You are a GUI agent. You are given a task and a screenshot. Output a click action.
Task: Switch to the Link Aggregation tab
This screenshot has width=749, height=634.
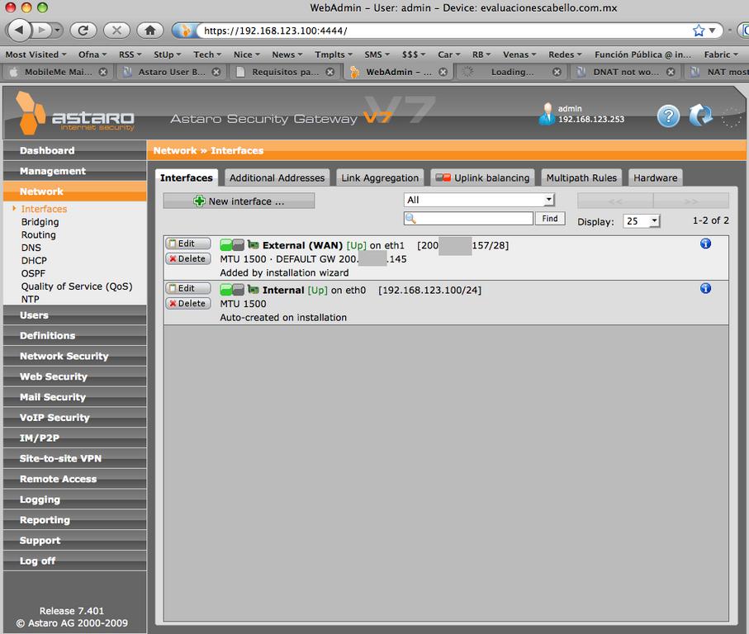pos(380,177)
